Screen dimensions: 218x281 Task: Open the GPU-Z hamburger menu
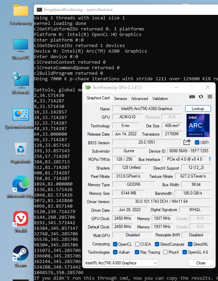(x=210, y=97)
